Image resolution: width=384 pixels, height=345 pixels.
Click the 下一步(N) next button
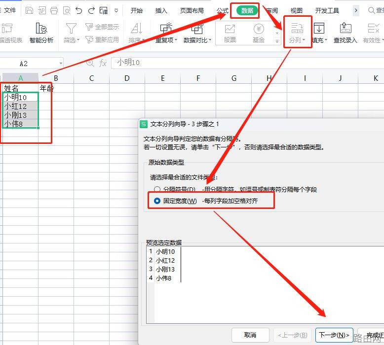[334, 335]
